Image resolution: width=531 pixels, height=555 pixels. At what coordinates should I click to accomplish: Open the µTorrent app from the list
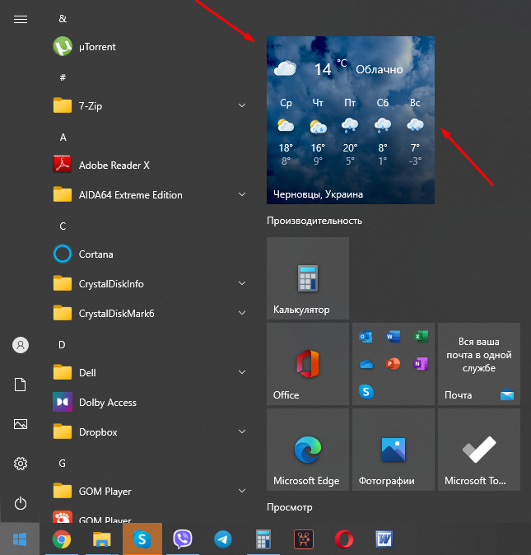click(96, 47)
